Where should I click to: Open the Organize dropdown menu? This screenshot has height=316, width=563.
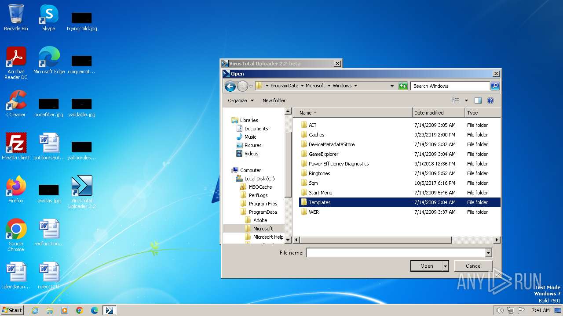[x=241, y=101]
